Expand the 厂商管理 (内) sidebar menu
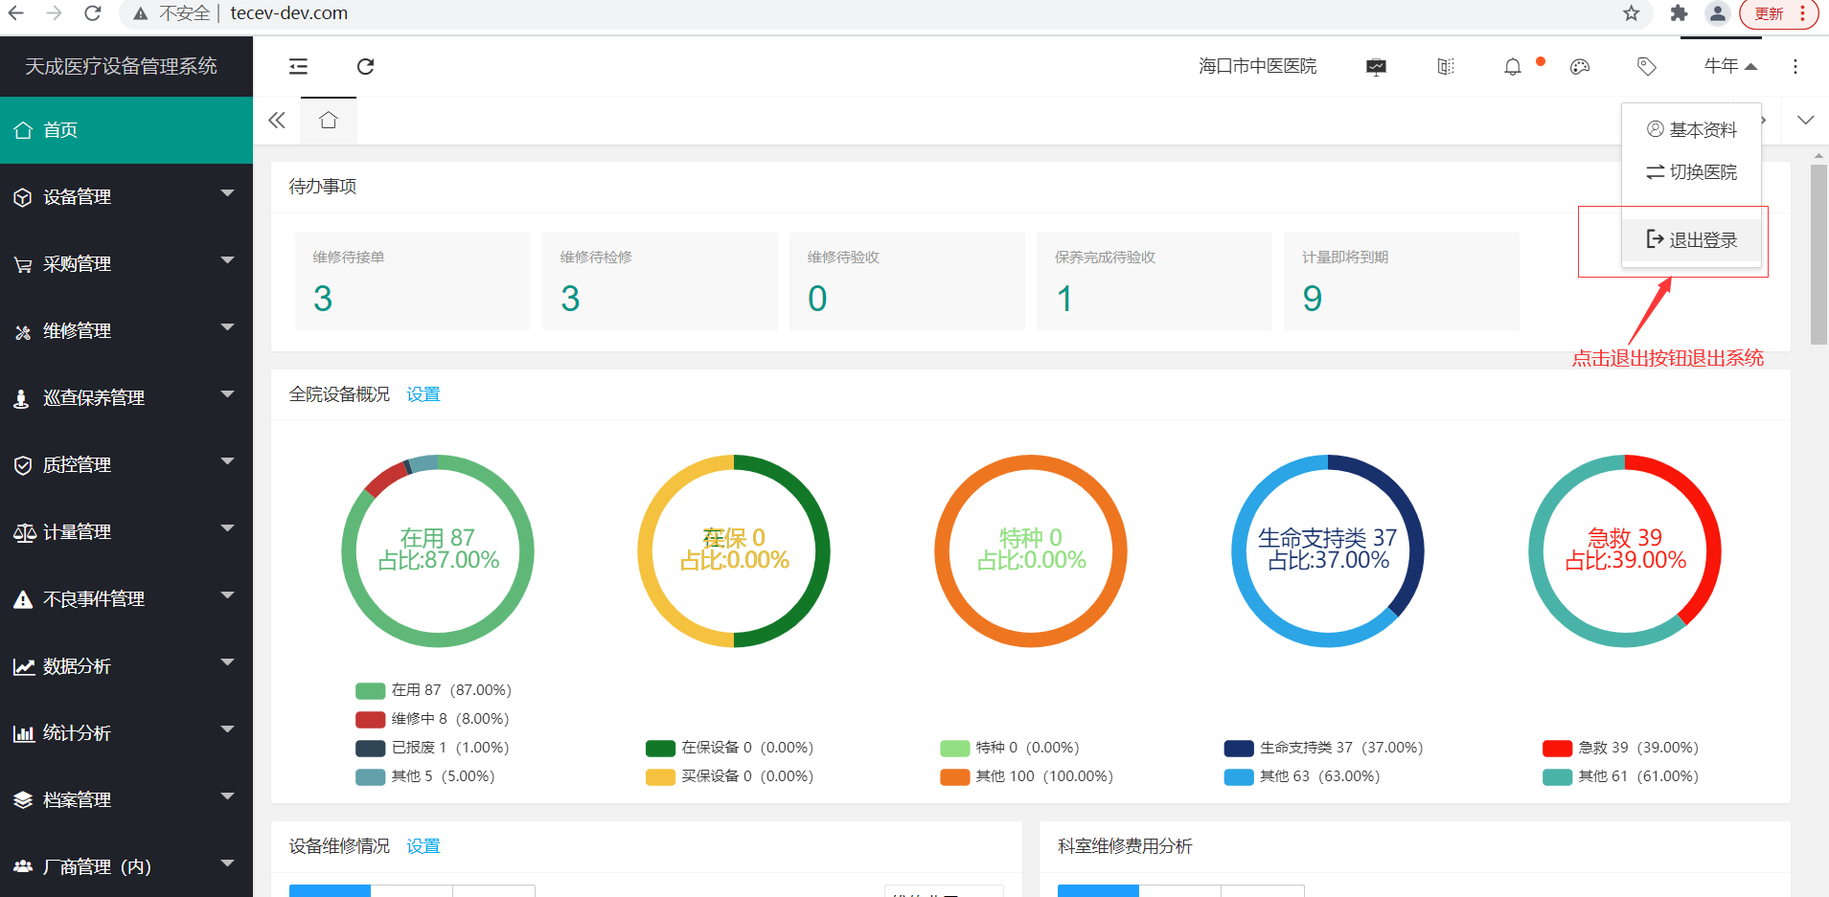The image size is (1829, 897). point(126,867)
